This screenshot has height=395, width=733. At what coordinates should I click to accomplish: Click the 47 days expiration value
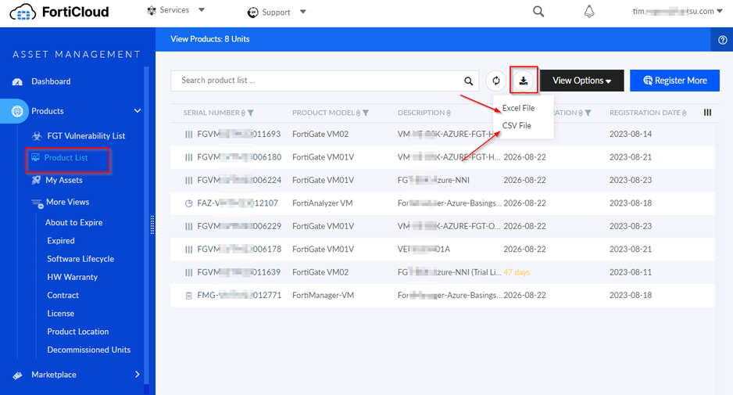point(517,272)
